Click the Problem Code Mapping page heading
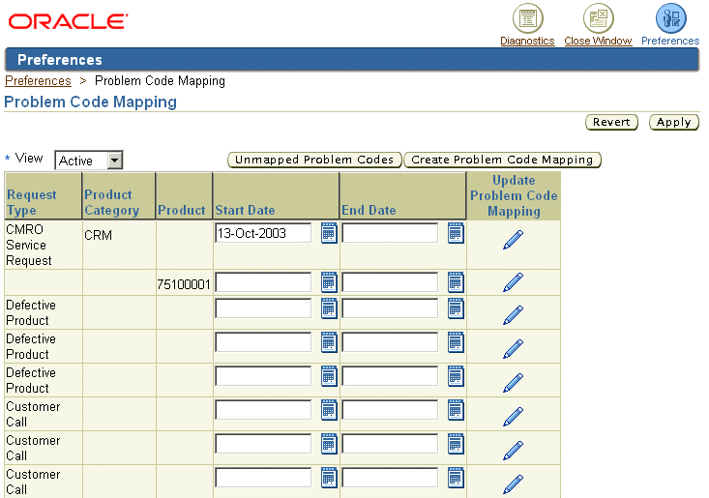This screenshot has height=498, width=709. click(x=90, y=102)
